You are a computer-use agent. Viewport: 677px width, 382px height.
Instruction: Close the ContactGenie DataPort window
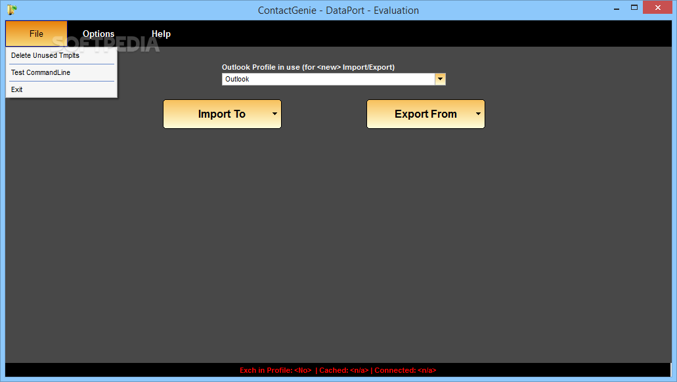[657, 8]
